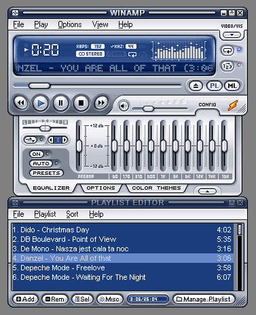Click the balance slider thumb

(x=45, y=129)
